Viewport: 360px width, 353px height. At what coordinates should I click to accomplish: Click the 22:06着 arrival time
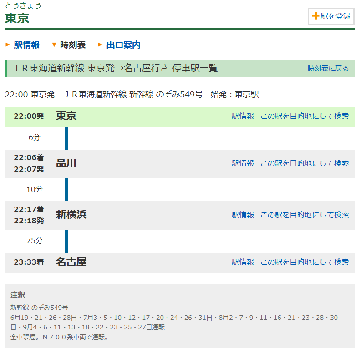point(29,157)
